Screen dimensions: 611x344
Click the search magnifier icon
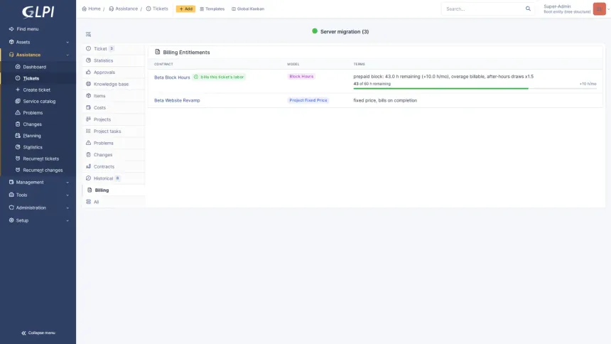click(x=528, y=9)
